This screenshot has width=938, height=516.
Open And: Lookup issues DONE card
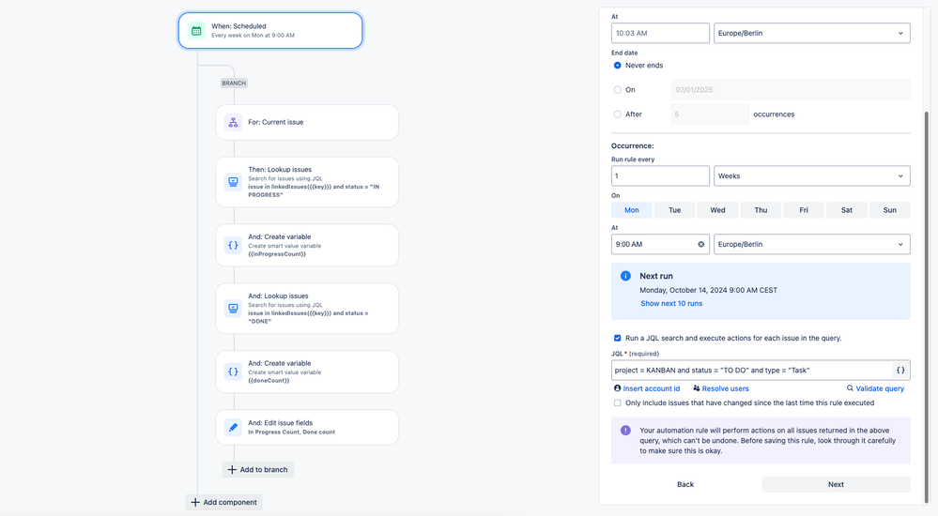[307, 309]
